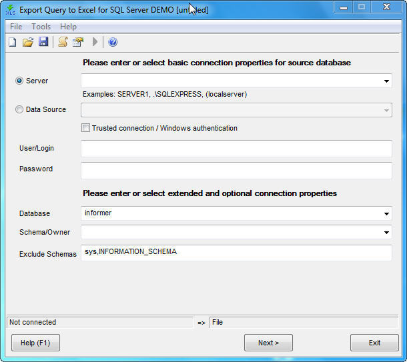407x362 pixels.
Task: Select the Data Source radio button
Action: click(19, 109)
